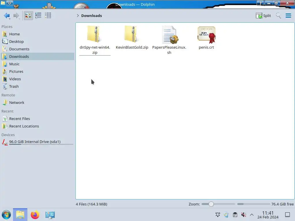Image resolution: width=295 pixels, height=221 pixels.
Task: Click the clipboard tray icon
Action: pyautogui.click(x=235, y=215)
